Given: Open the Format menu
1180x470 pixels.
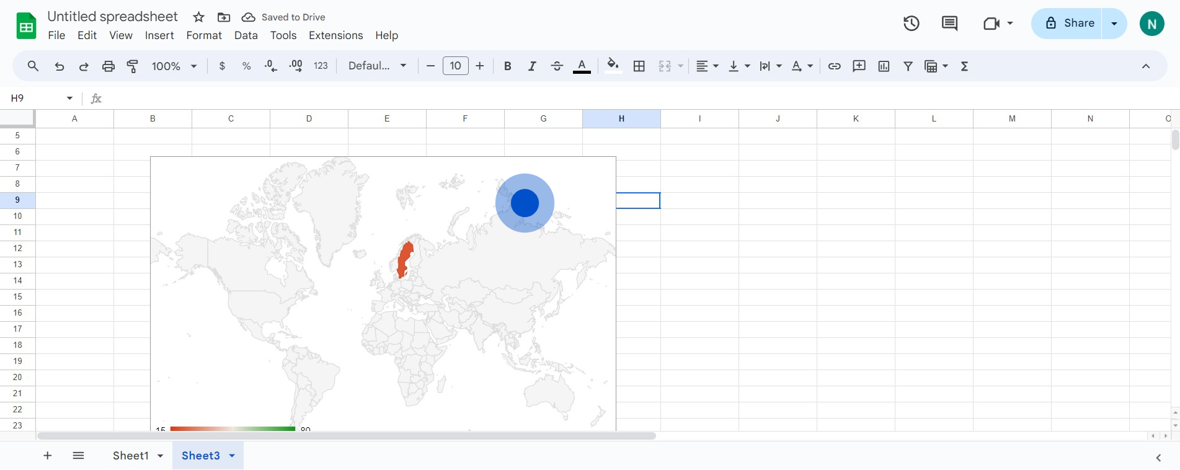Looking at the screenshot, I should coord(204,35).
